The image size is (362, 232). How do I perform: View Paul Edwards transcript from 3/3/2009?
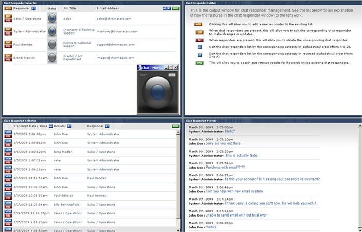8,194
